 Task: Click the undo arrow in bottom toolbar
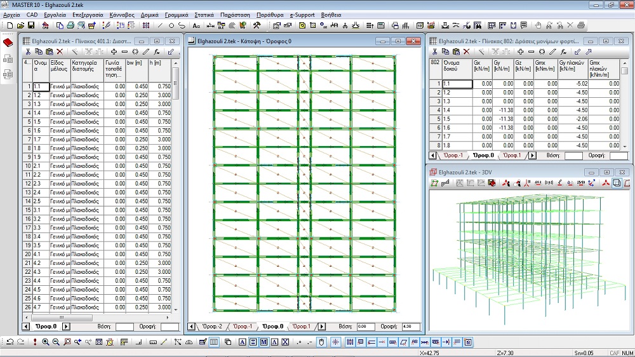click(x=10, y=342)
